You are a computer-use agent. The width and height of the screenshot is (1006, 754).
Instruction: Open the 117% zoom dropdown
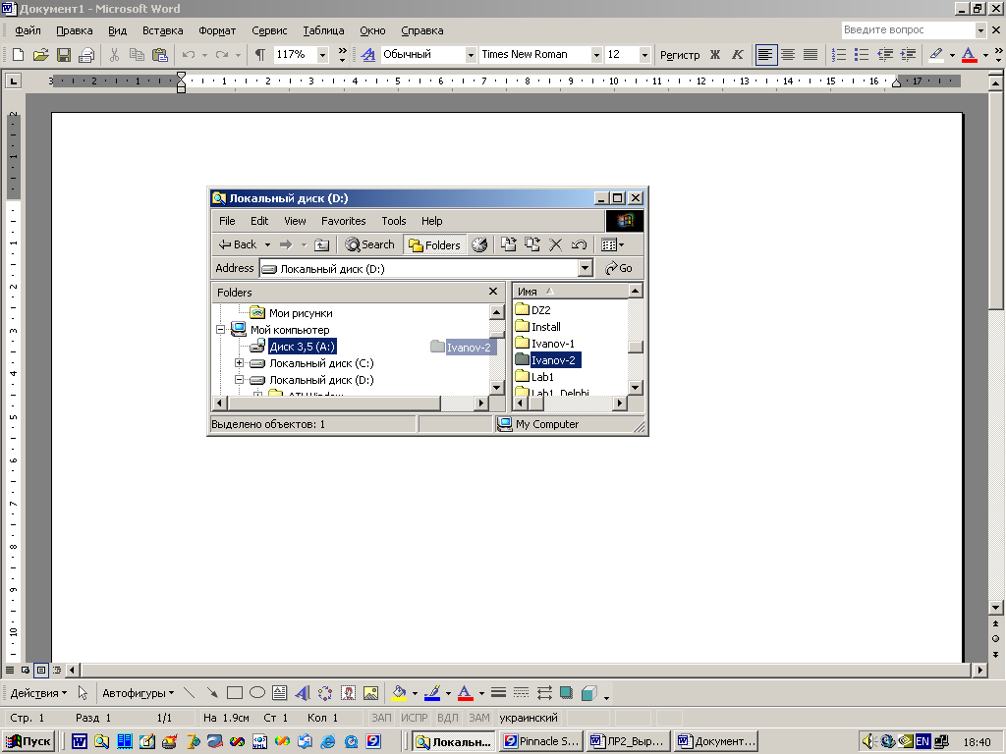(x=322, y=55)
